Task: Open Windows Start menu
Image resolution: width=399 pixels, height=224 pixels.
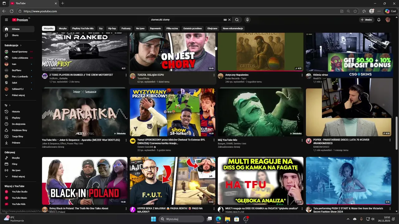Action: [x=153, y=219]
